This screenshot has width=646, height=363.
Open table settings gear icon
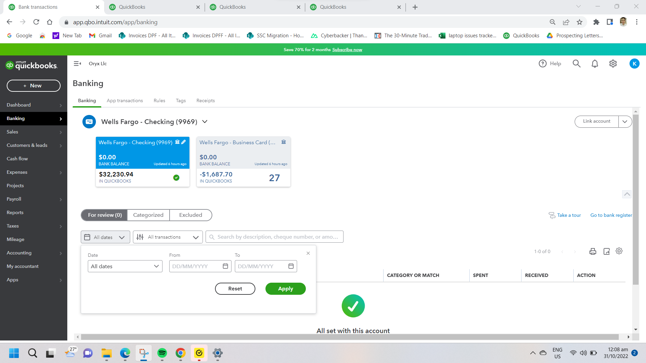(x=619, y=251)
